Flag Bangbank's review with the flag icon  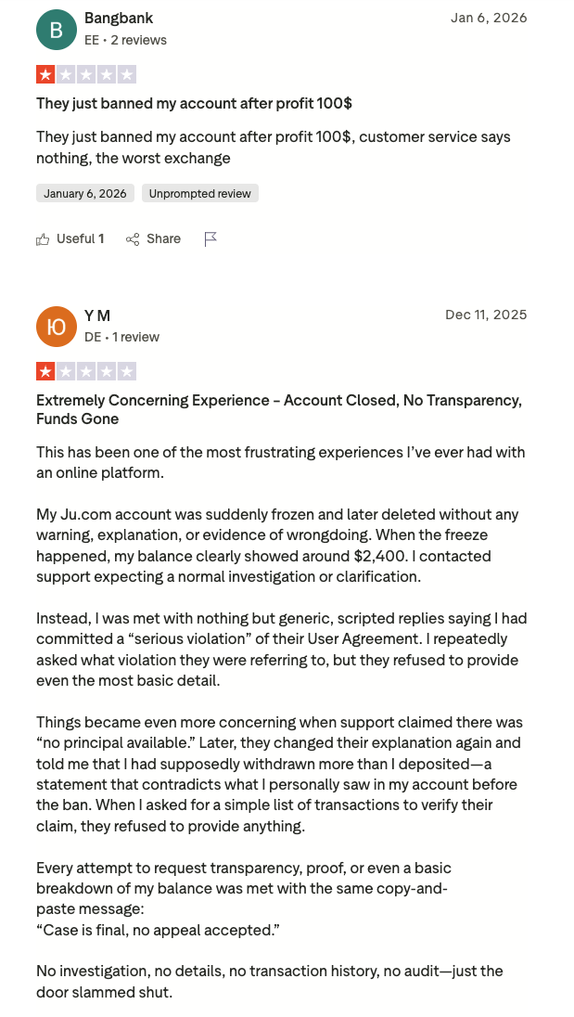pos(210,239)
